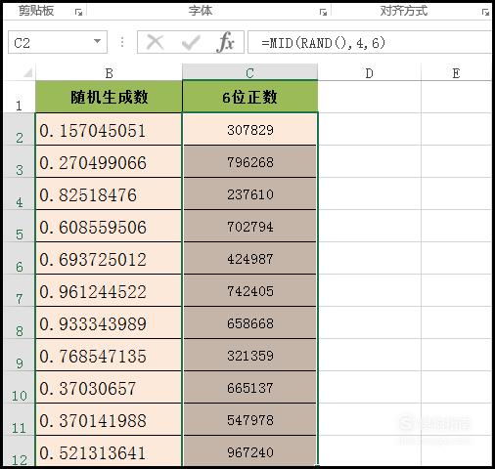Select column C header
This screenshot has width=495, height=469.
(250, 72)
